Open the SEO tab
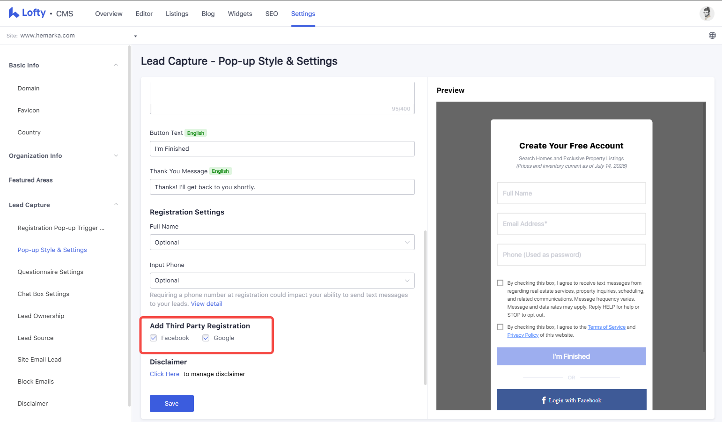 click(272, 14)
